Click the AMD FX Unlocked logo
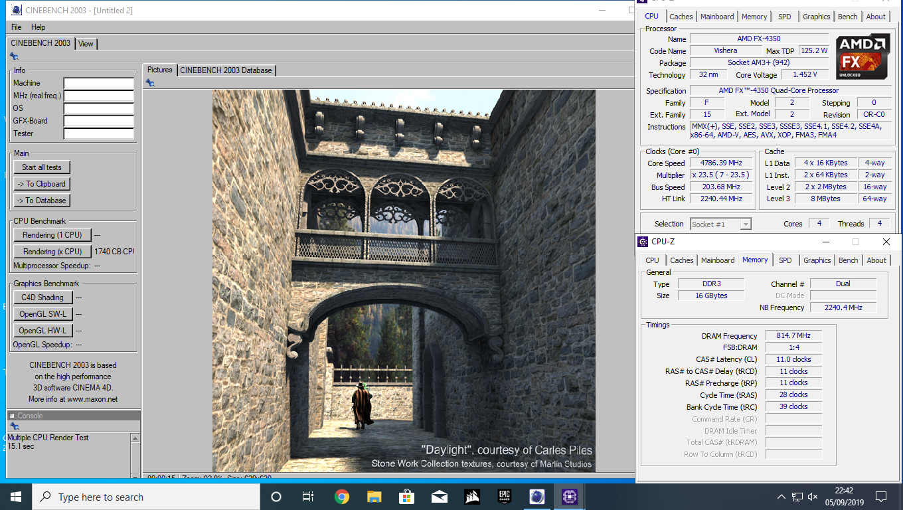 tap(862, 56)
